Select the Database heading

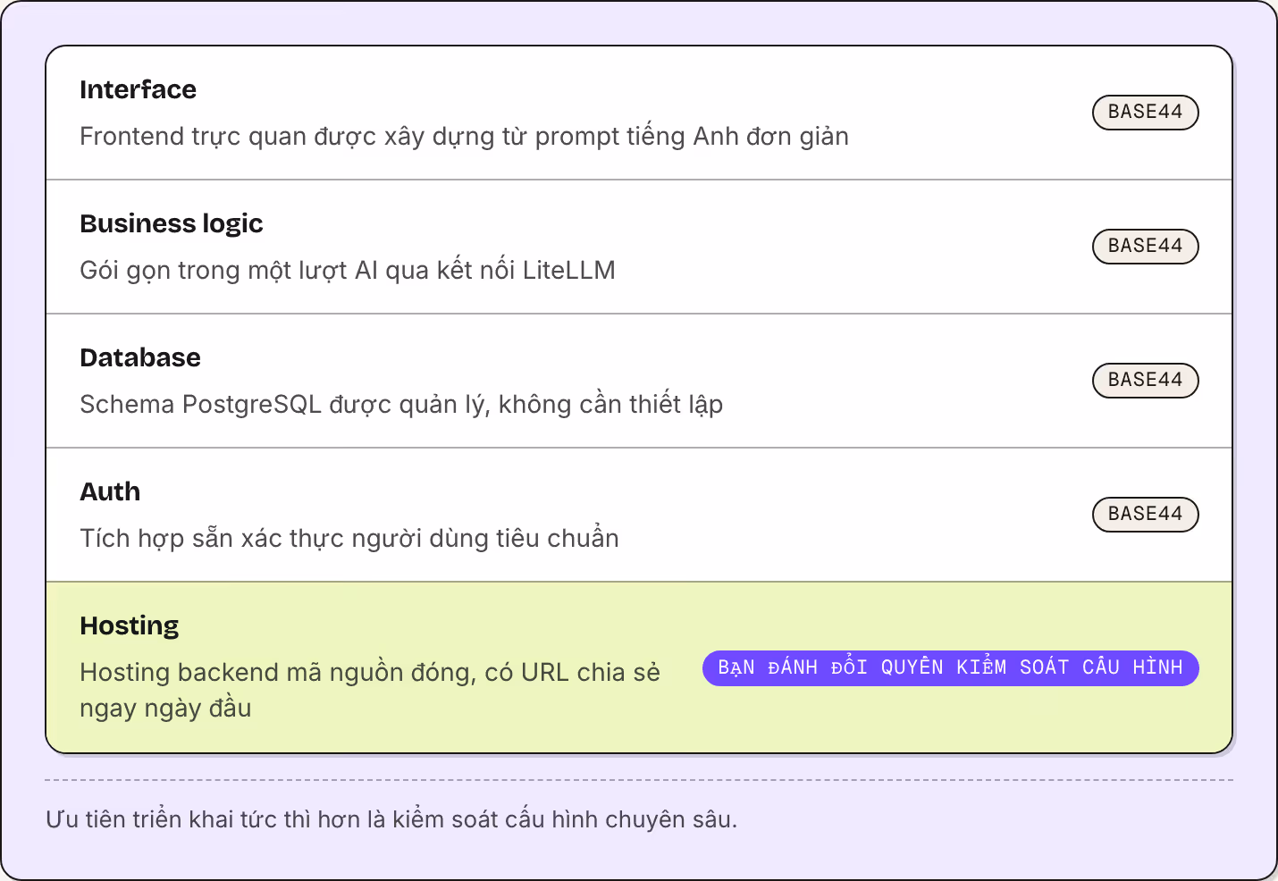point(140,358)
